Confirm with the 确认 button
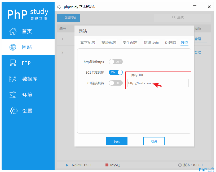The width and height of the screenshot is (216, 172). pos(117,141)
